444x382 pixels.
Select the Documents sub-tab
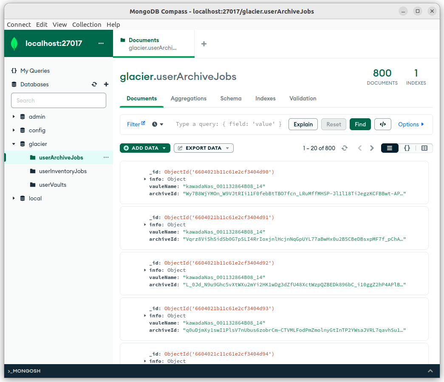click(141, 98)
